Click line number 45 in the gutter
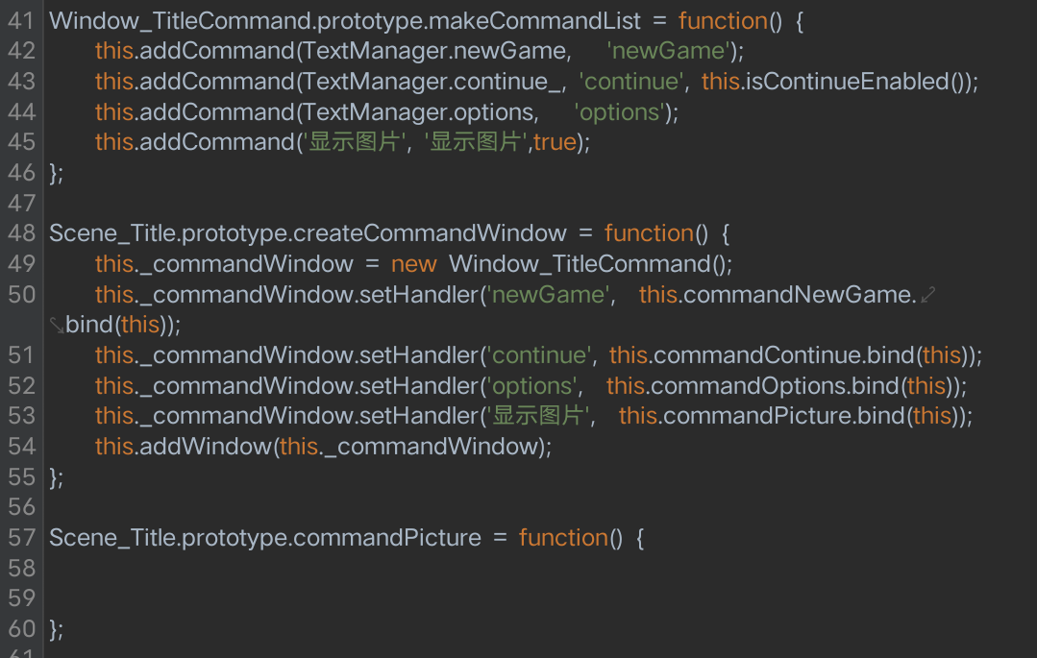Viewport: 1037px width, 658px height. tap(21, 142)
